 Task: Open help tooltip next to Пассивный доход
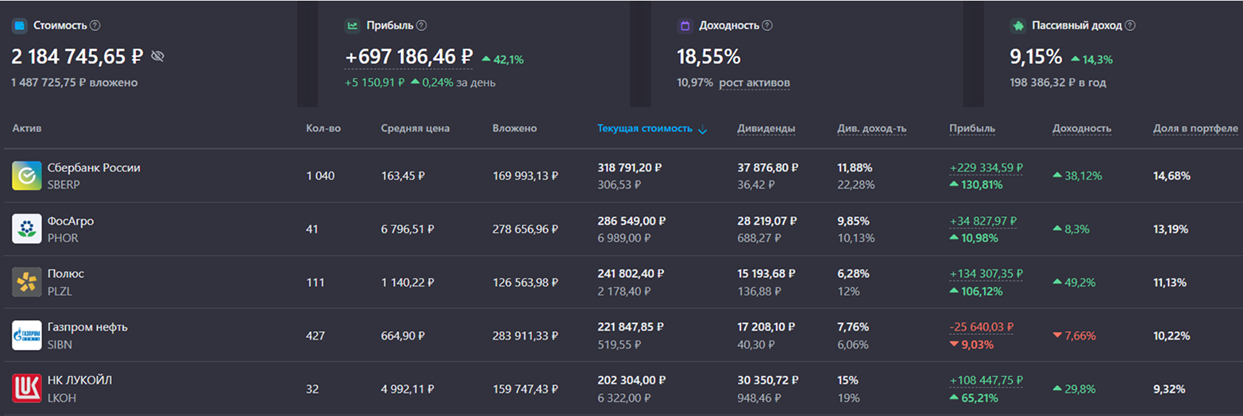coord(1130,25)
